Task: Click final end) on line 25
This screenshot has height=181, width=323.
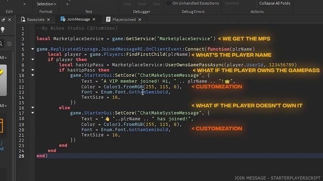Action: 42,156
